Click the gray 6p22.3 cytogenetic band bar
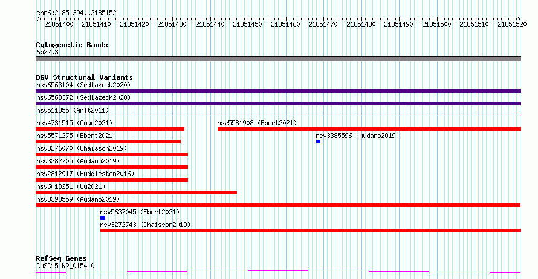 pyautogui.click(x=278, y=59)
